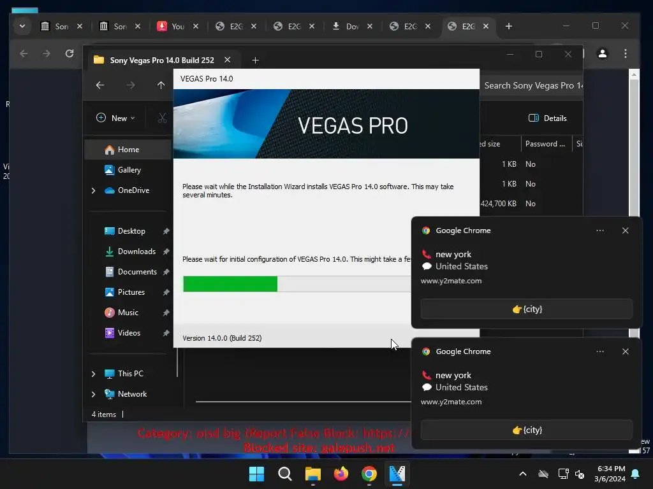Go forward in Chrome
This screenshot has width=653, height=489.
(x=47, y=53)
